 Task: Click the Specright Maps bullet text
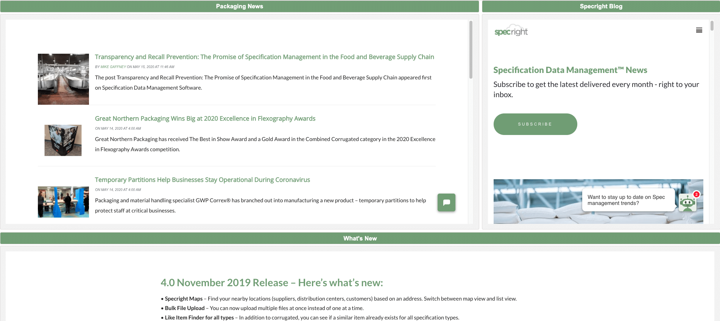tap(339, 299)
